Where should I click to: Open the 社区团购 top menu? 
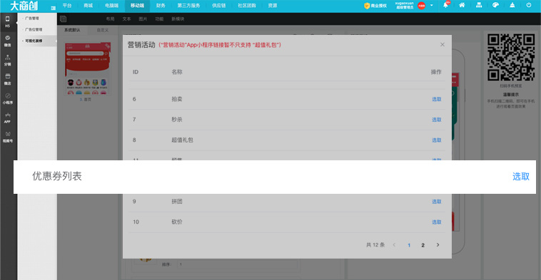247,6
